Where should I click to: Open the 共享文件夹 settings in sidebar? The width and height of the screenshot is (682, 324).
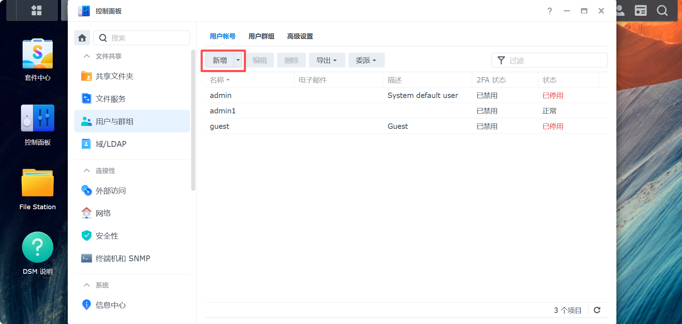click(x=113, y=76)
